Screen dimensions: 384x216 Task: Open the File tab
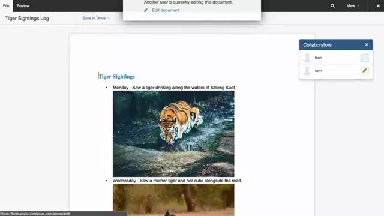click(x=6, y=5)
